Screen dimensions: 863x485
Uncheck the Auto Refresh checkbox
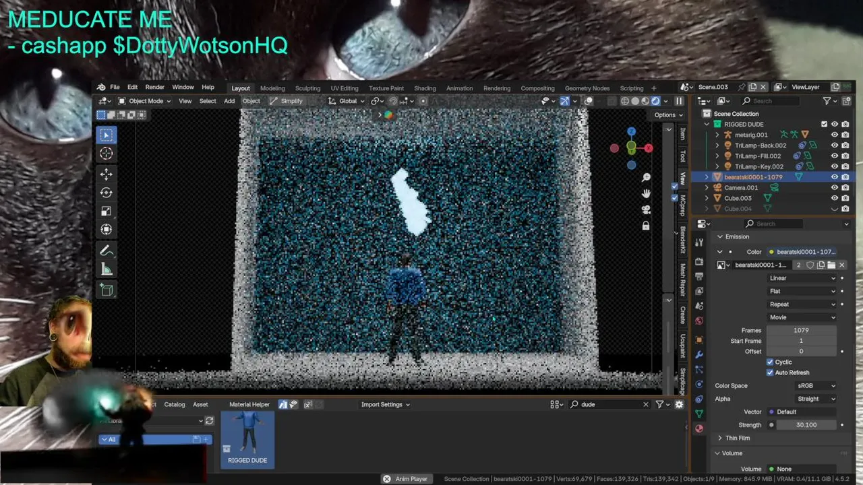tap(770, 373)
